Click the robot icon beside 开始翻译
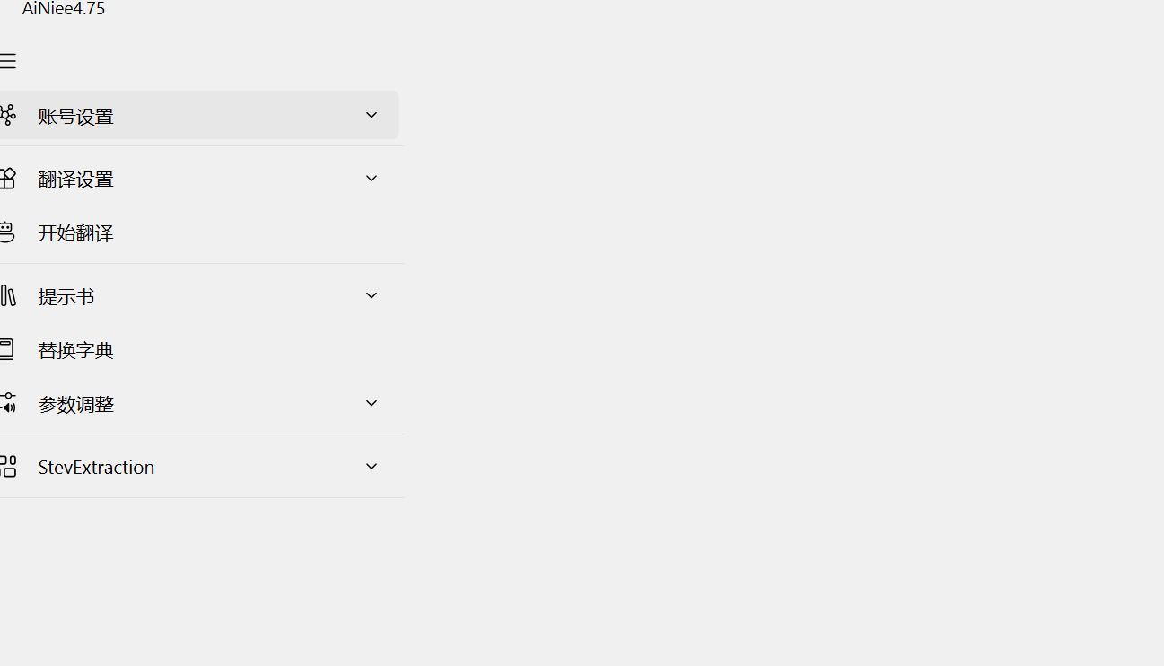The height and width of the screenshot is (666, 1164). [7, 232]
